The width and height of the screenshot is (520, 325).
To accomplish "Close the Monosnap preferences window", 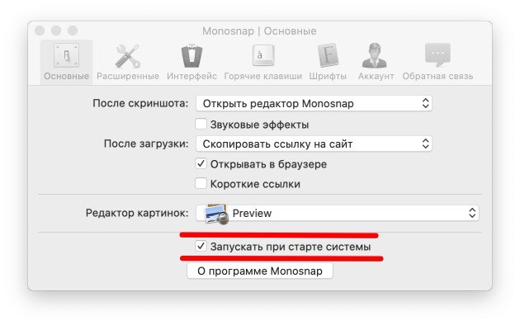I will coord(40,31).
